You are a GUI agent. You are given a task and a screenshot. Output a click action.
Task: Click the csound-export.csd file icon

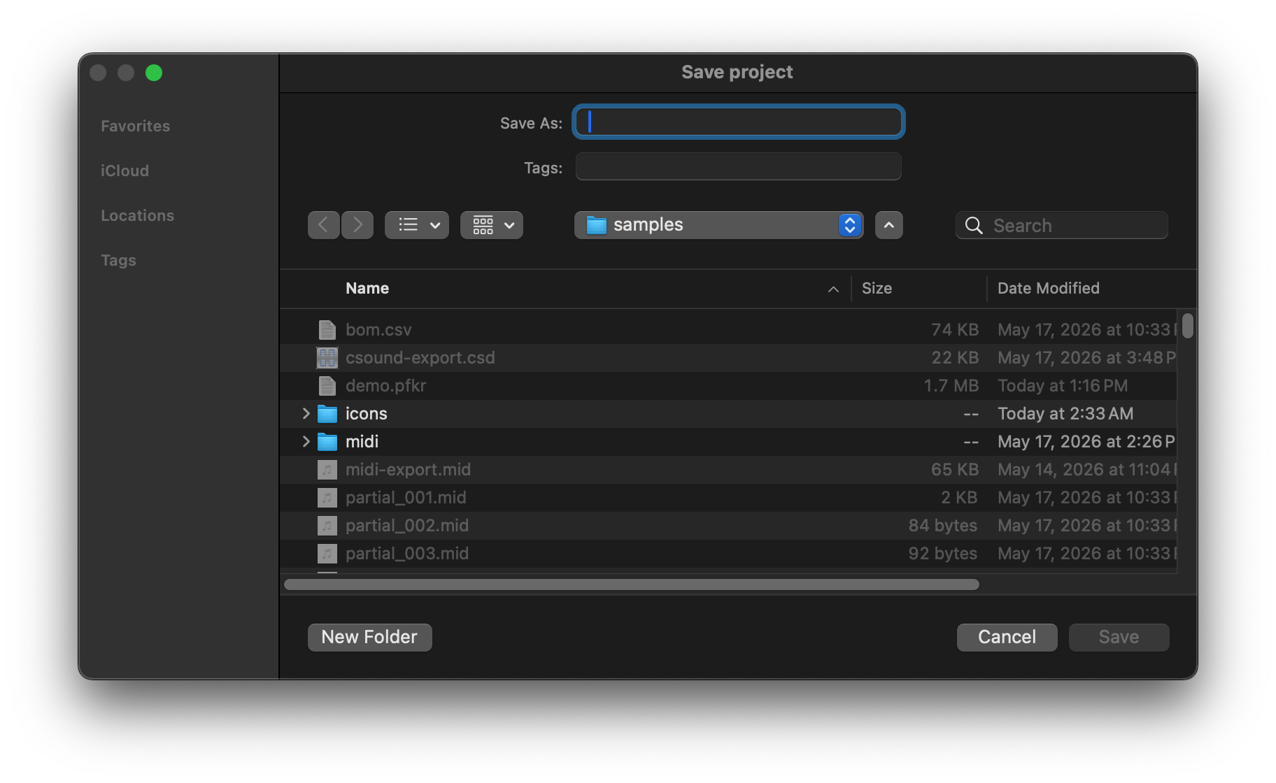(327, 358)
